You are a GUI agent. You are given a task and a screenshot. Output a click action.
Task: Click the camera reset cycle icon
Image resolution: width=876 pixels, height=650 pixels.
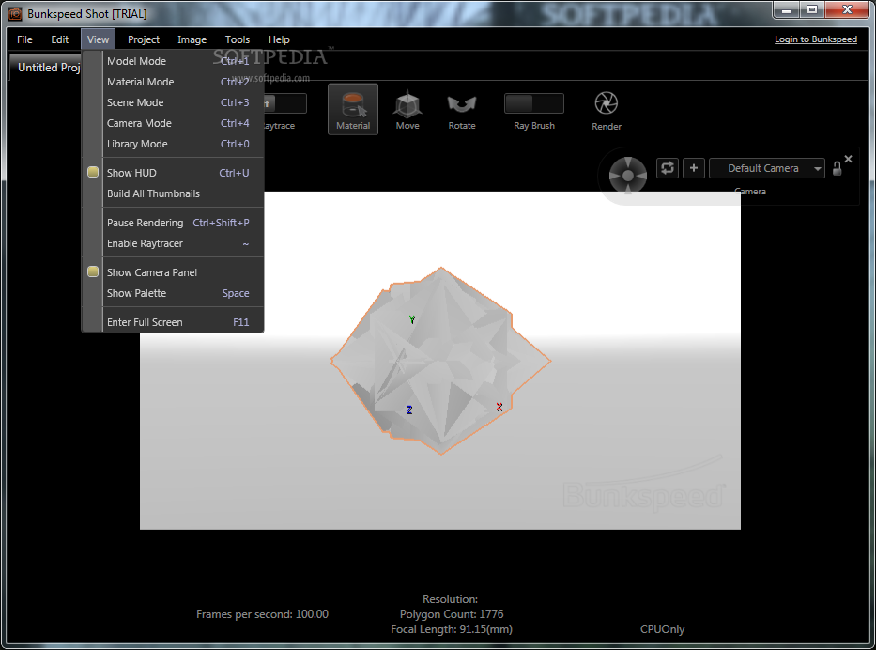[x=667, y=168]
